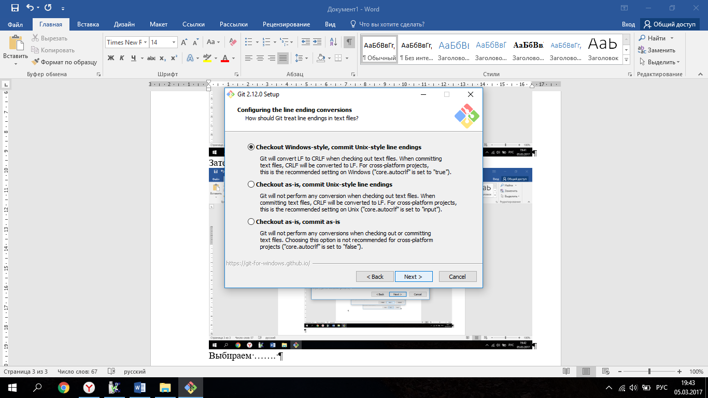Click the taskbar search magnifier icon

(37, 388)
